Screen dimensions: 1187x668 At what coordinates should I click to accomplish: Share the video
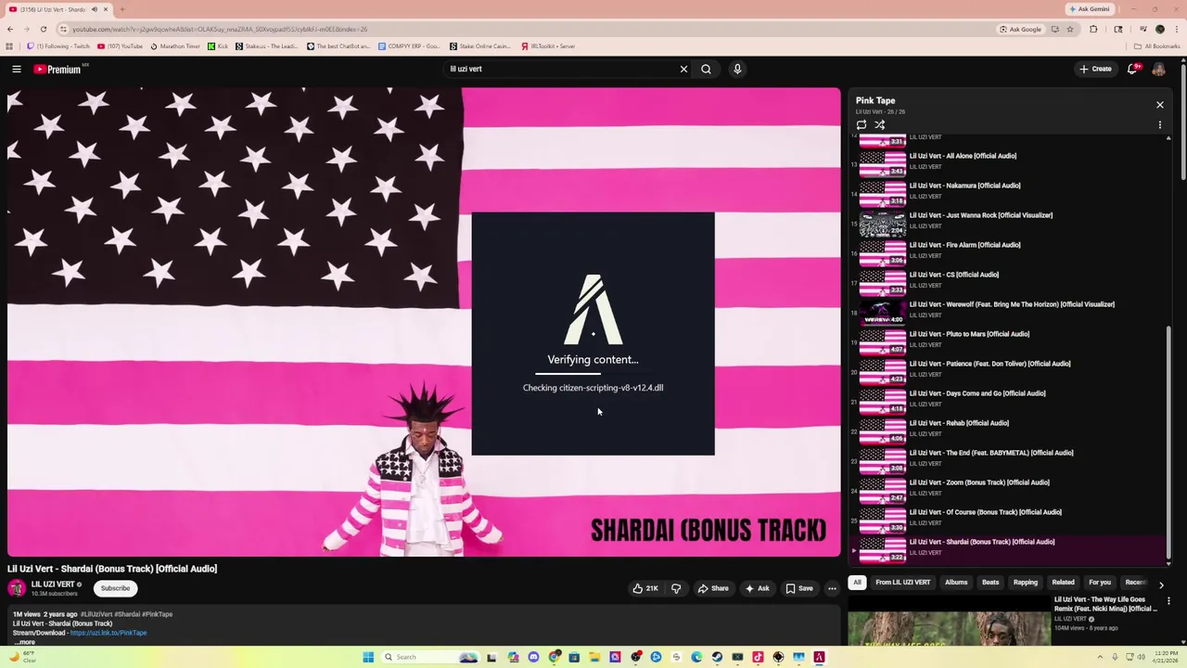click(x=713, y=588)
